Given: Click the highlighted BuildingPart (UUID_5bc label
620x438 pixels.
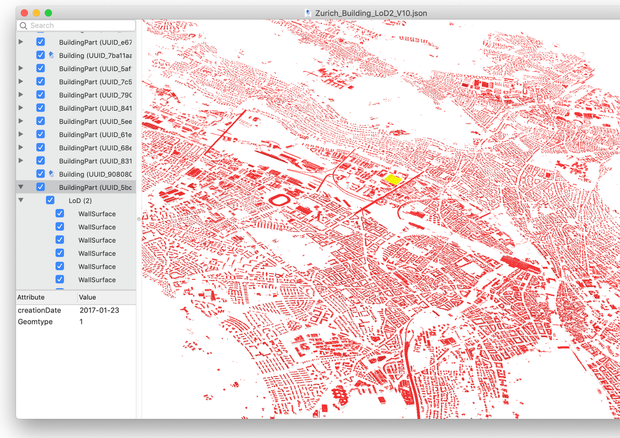Looking at the screenshot, I should coord(96,187).
